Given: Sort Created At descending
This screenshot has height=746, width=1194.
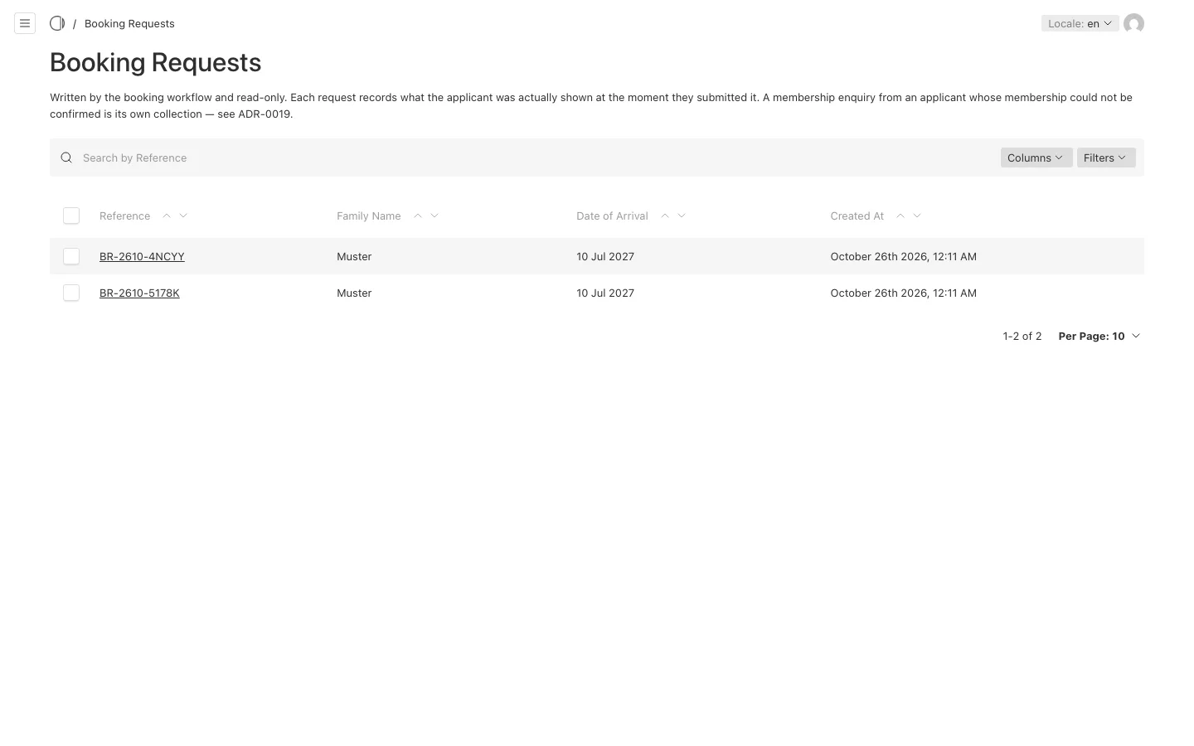Looking at the screenshot, I should pyautogui.click(x=917, y=216).
